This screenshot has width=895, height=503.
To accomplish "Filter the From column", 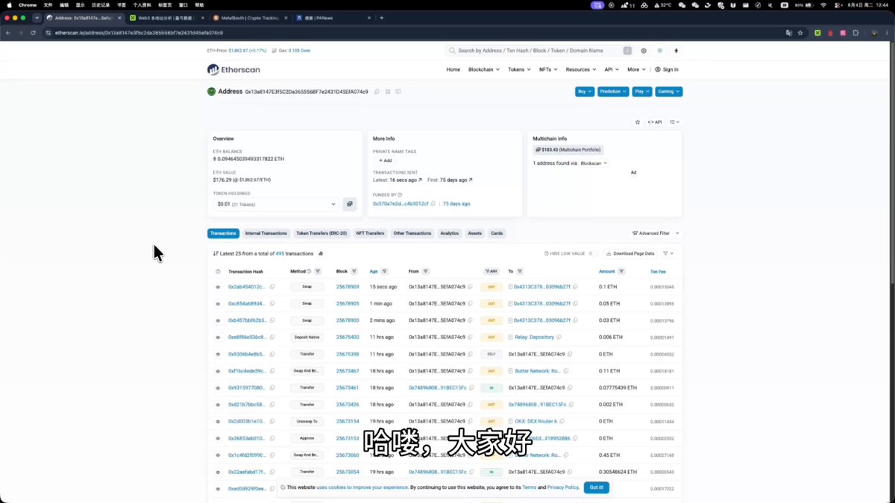I will point(426,271).
